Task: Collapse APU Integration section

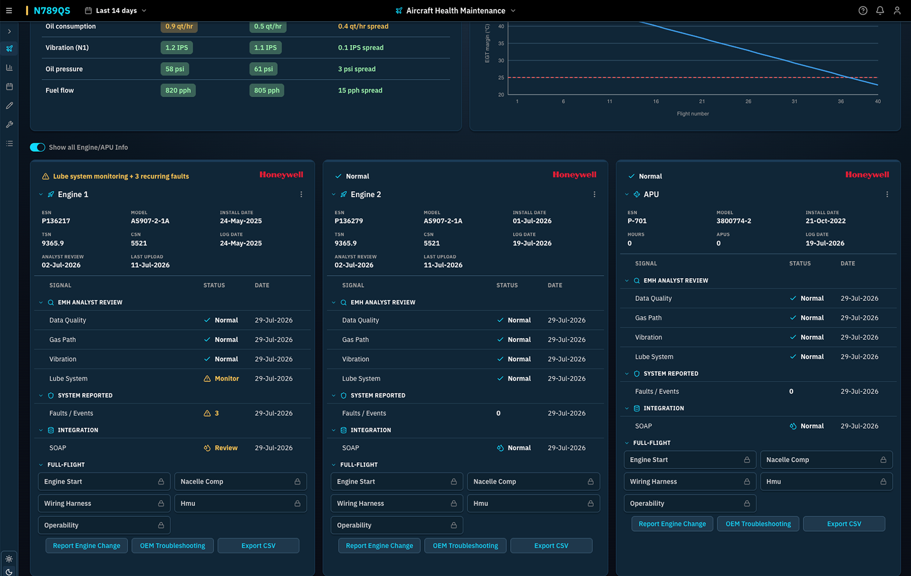Action: tap(627, 408)
